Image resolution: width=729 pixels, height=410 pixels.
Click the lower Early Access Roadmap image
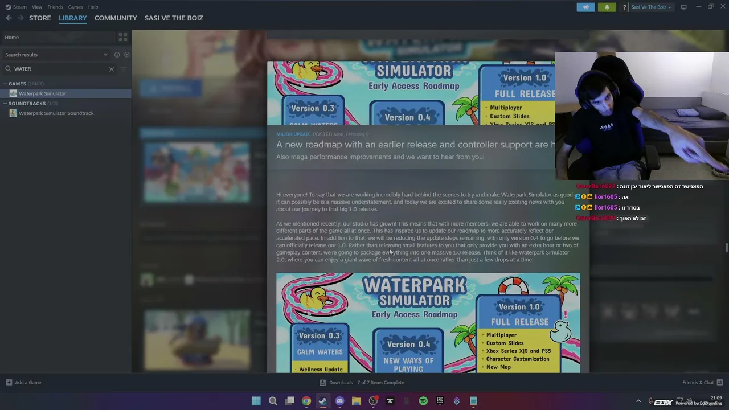[x=428, y=323]
